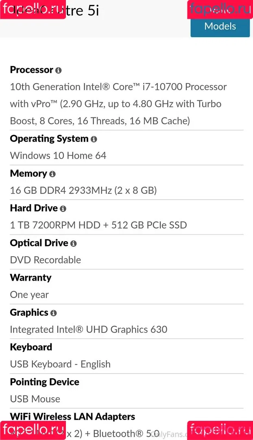Select the DVD Recordable value
The height and width of the screenshot is (440, 253).
coord(46,260)
